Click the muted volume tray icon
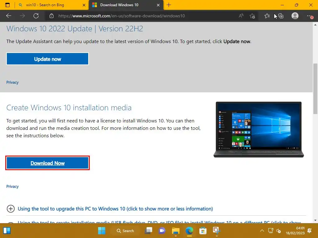 pyautogui.click(x=279, y=231)
